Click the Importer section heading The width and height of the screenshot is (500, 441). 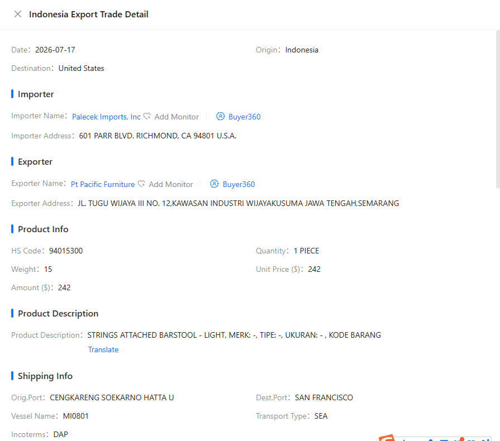pos(36,94)
